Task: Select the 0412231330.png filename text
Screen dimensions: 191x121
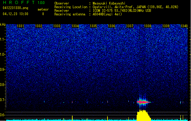Action: pos(15,8)
